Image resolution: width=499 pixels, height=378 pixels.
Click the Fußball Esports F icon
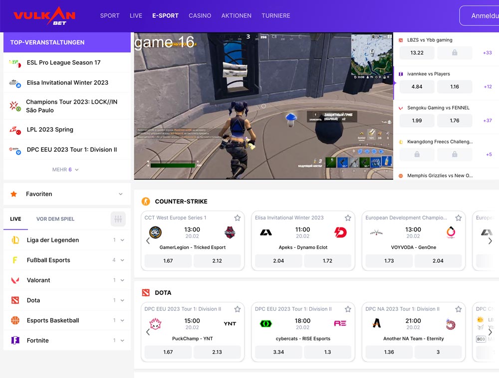(14, 260)
